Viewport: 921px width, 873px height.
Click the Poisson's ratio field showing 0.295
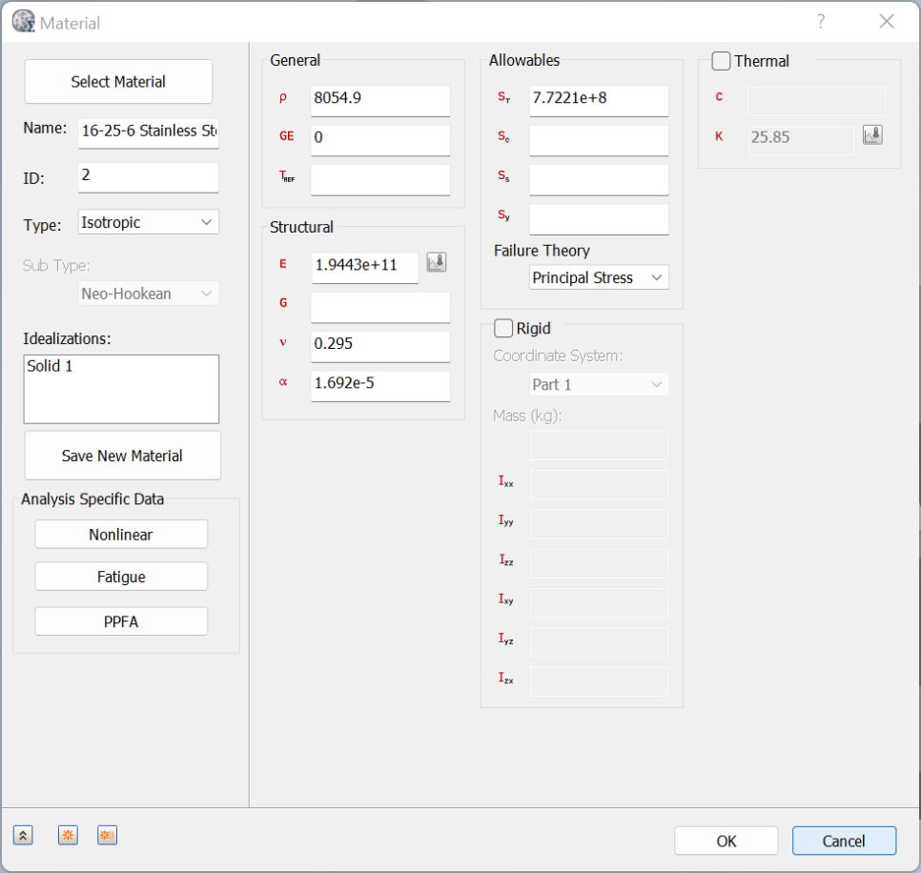pos(379,343)
